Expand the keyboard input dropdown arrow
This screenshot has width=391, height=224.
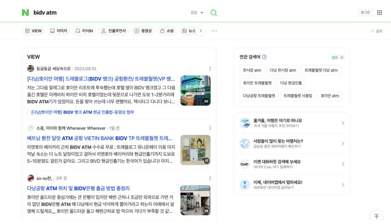point(202,12)
